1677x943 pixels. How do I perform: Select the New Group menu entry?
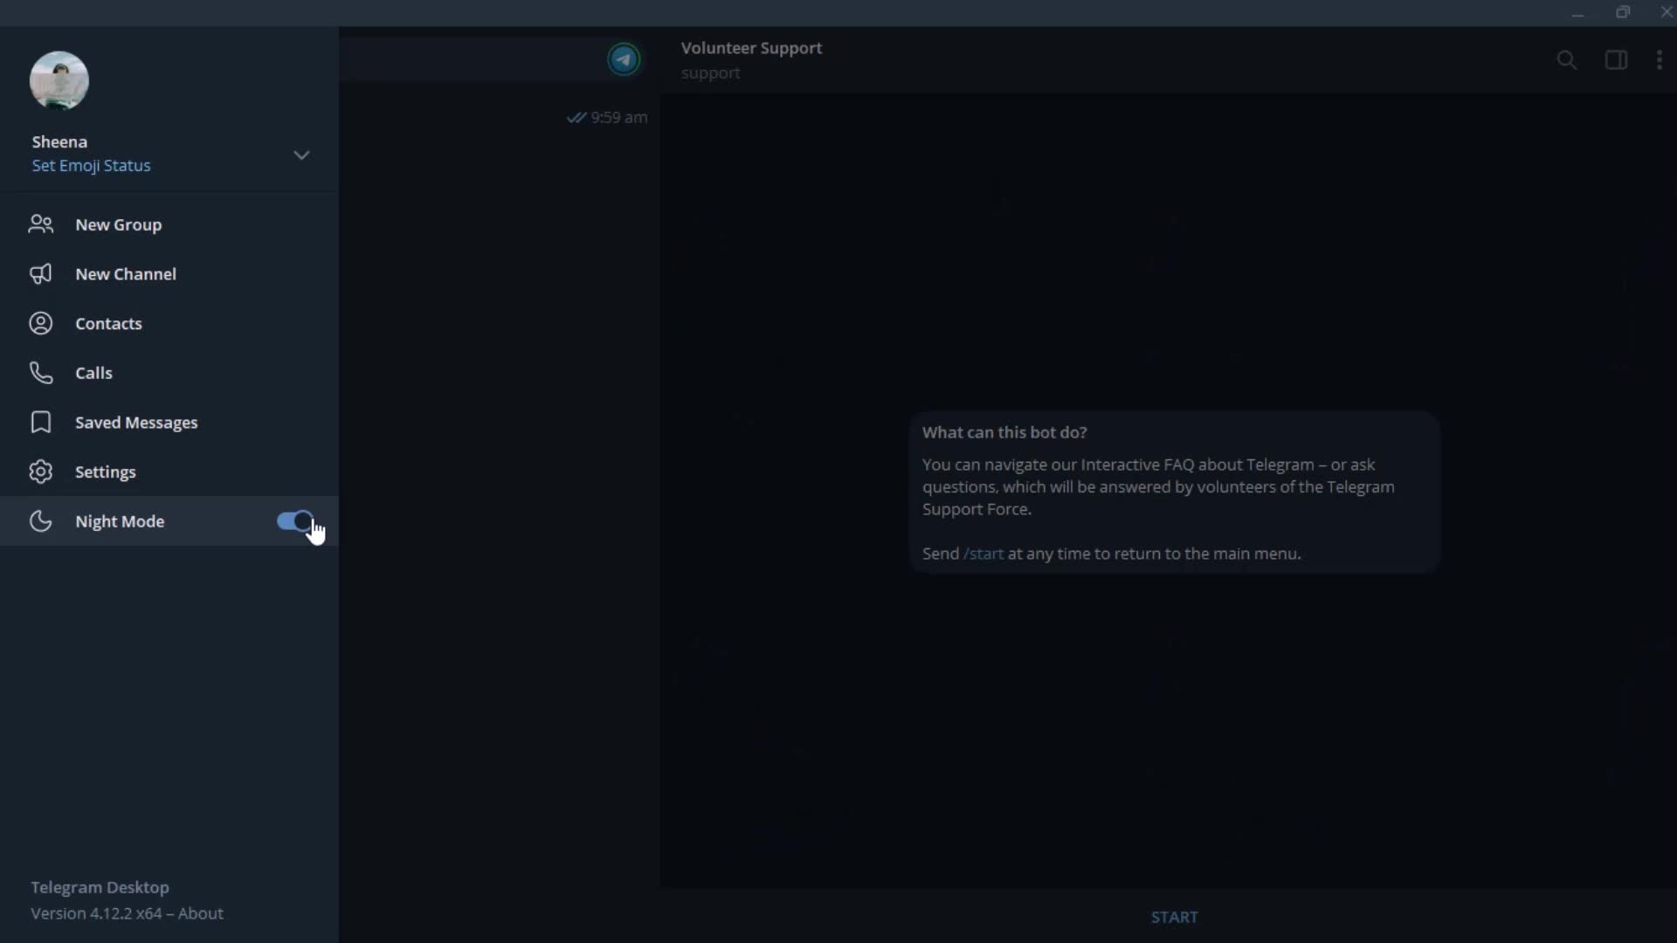(x=169, y=224)
